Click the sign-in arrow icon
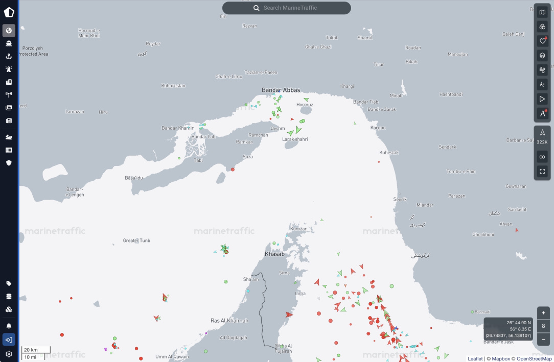The width and height of the screenshot is (554, 362). 9,340
